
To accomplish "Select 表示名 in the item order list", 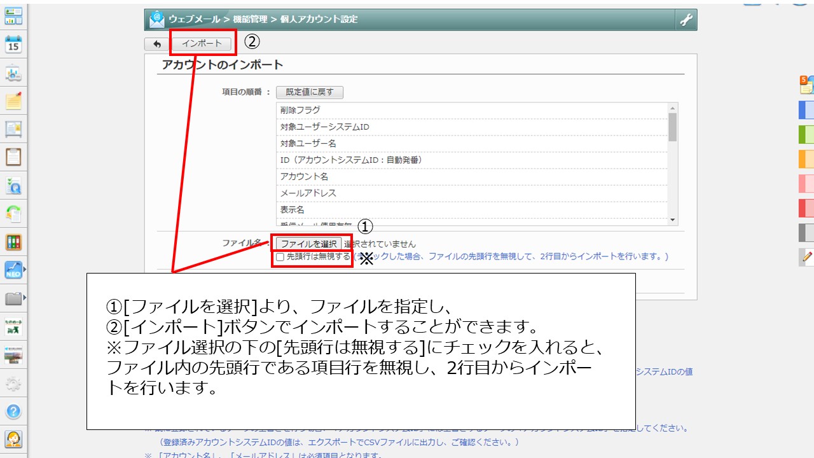I will coord(472,210).
